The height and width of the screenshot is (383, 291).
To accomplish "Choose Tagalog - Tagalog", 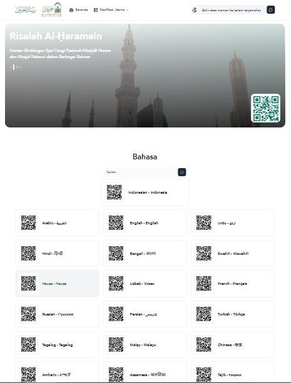I will (58, 345).
